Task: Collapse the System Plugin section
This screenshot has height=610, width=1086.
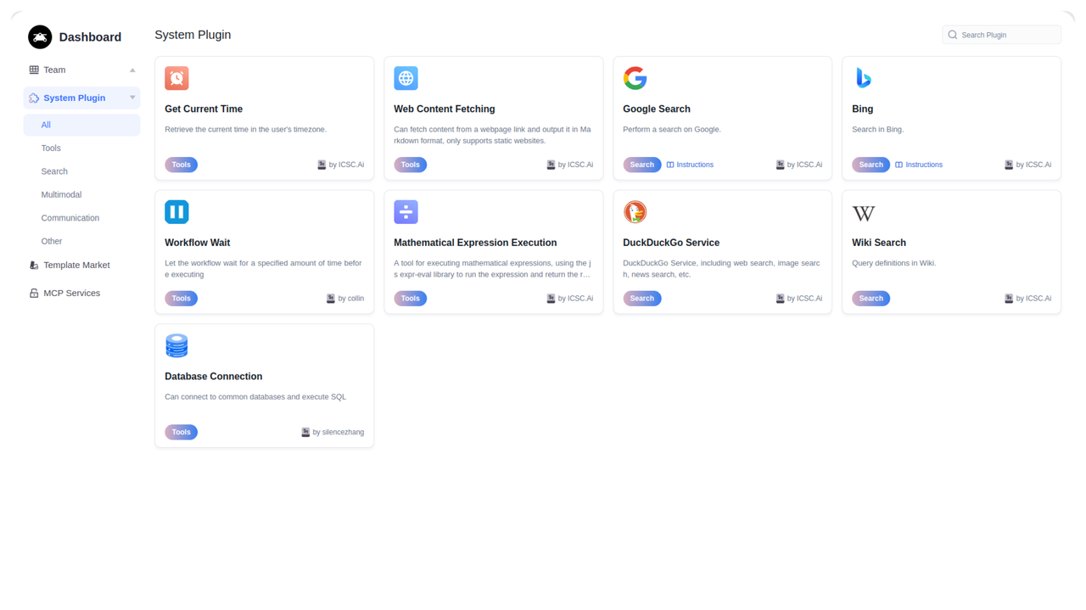Action: (132, 98)
